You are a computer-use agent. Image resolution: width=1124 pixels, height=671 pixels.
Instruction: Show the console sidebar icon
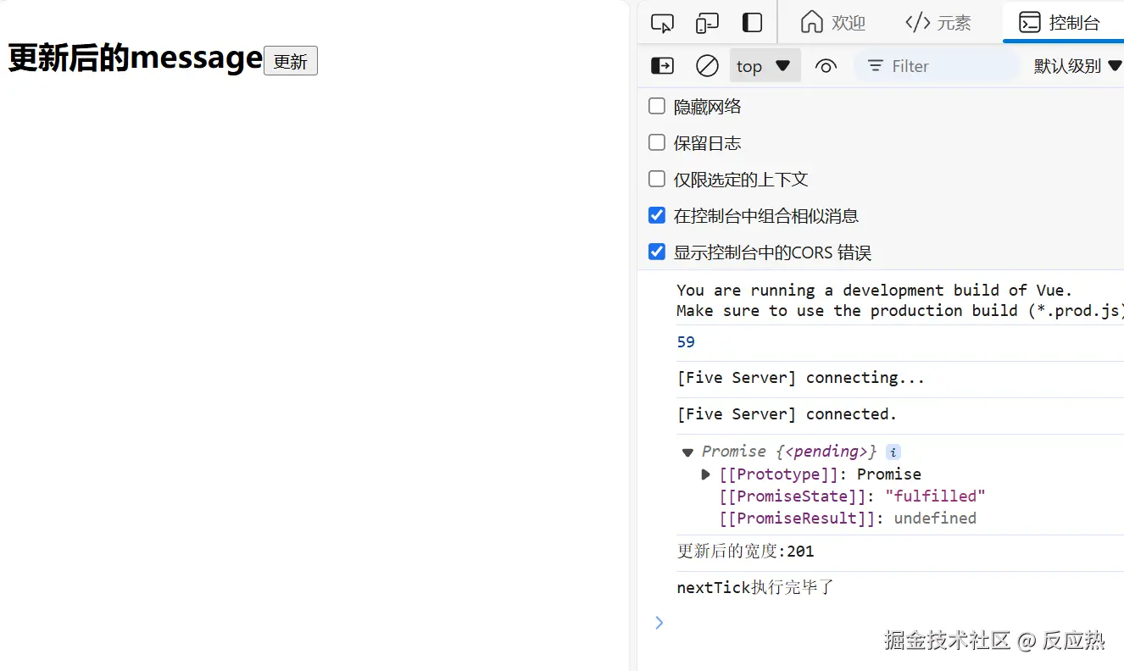click(x=662, y=66)
